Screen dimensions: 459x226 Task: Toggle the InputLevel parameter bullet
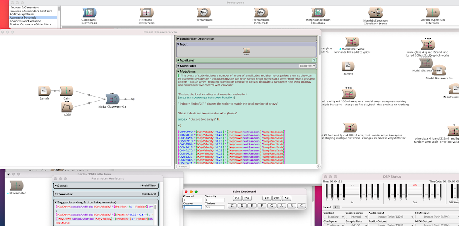coord(178,60)
